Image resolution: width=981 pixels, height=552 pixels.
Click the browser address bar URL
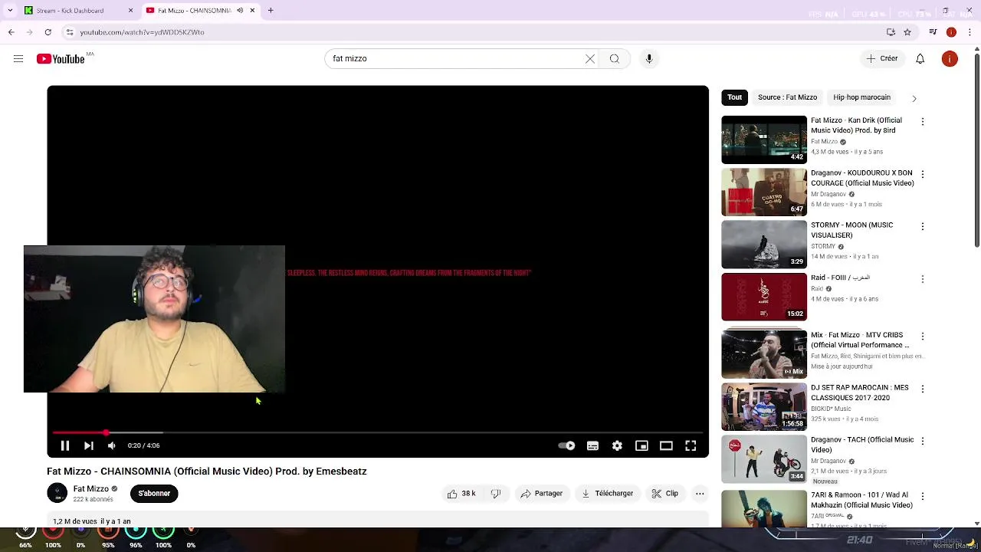(x=142, y=32)
